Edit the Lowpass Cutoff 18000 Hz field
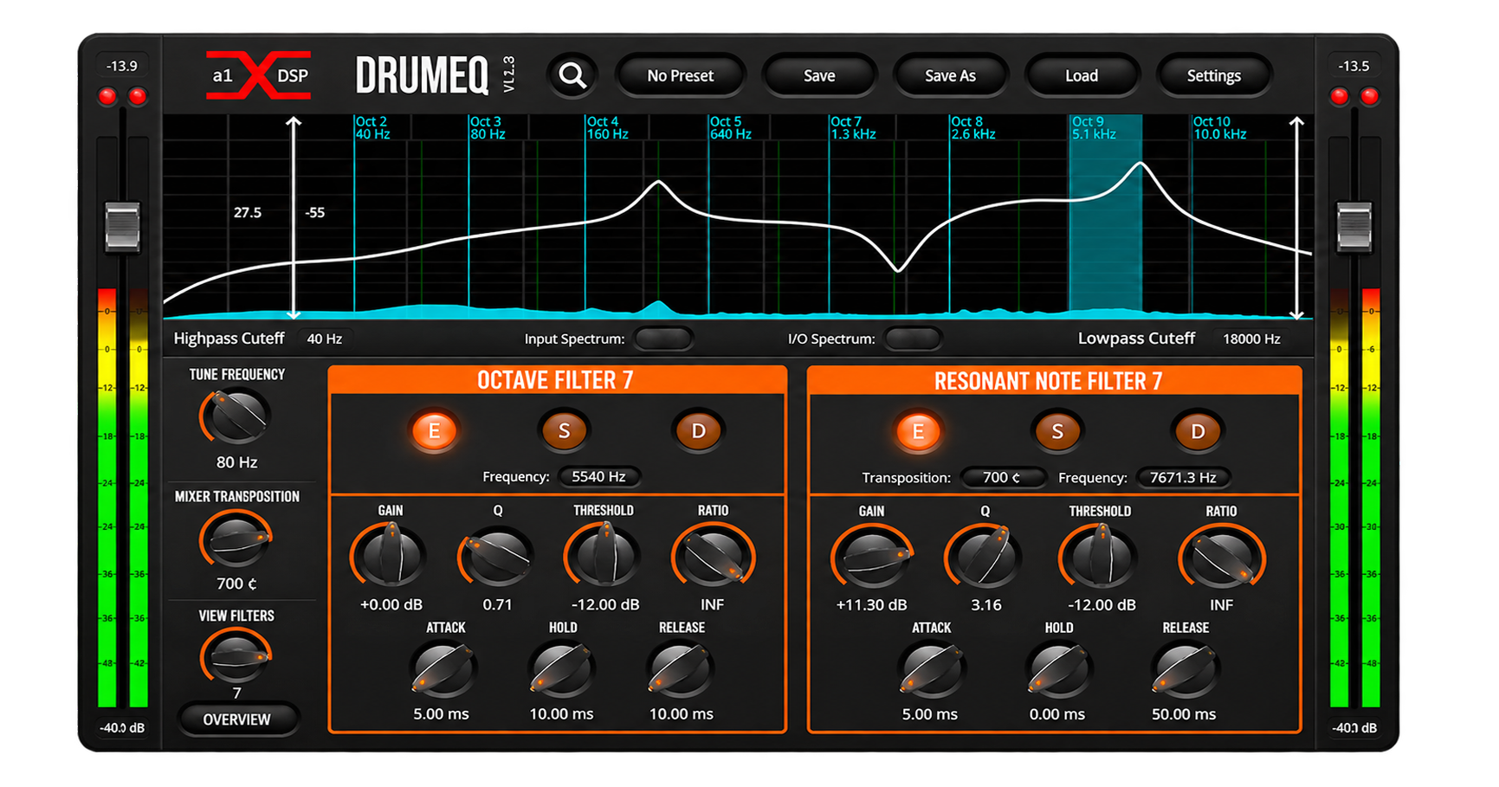This screenshot has width=1499, height=787. click(1251, 339)
